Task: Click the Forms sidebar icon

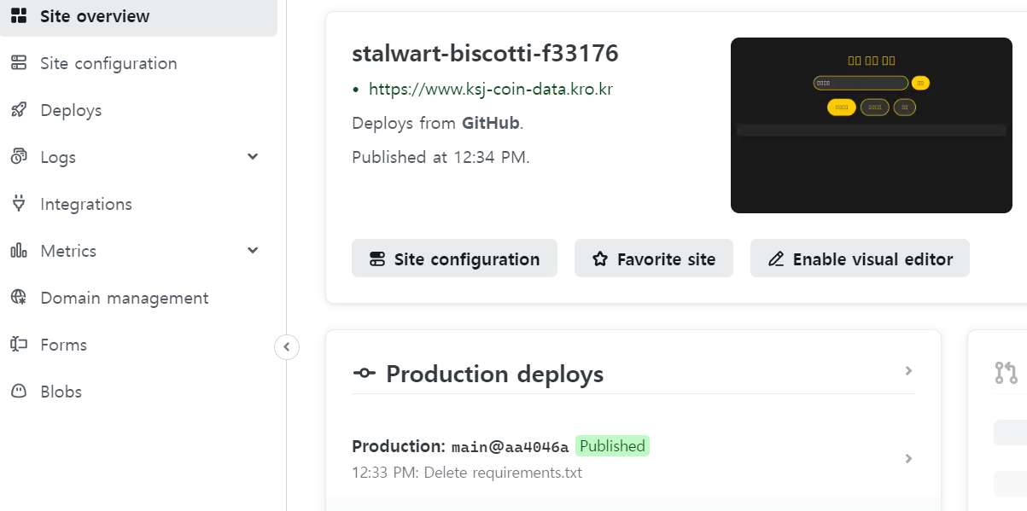Action: (x=19, y=345)
